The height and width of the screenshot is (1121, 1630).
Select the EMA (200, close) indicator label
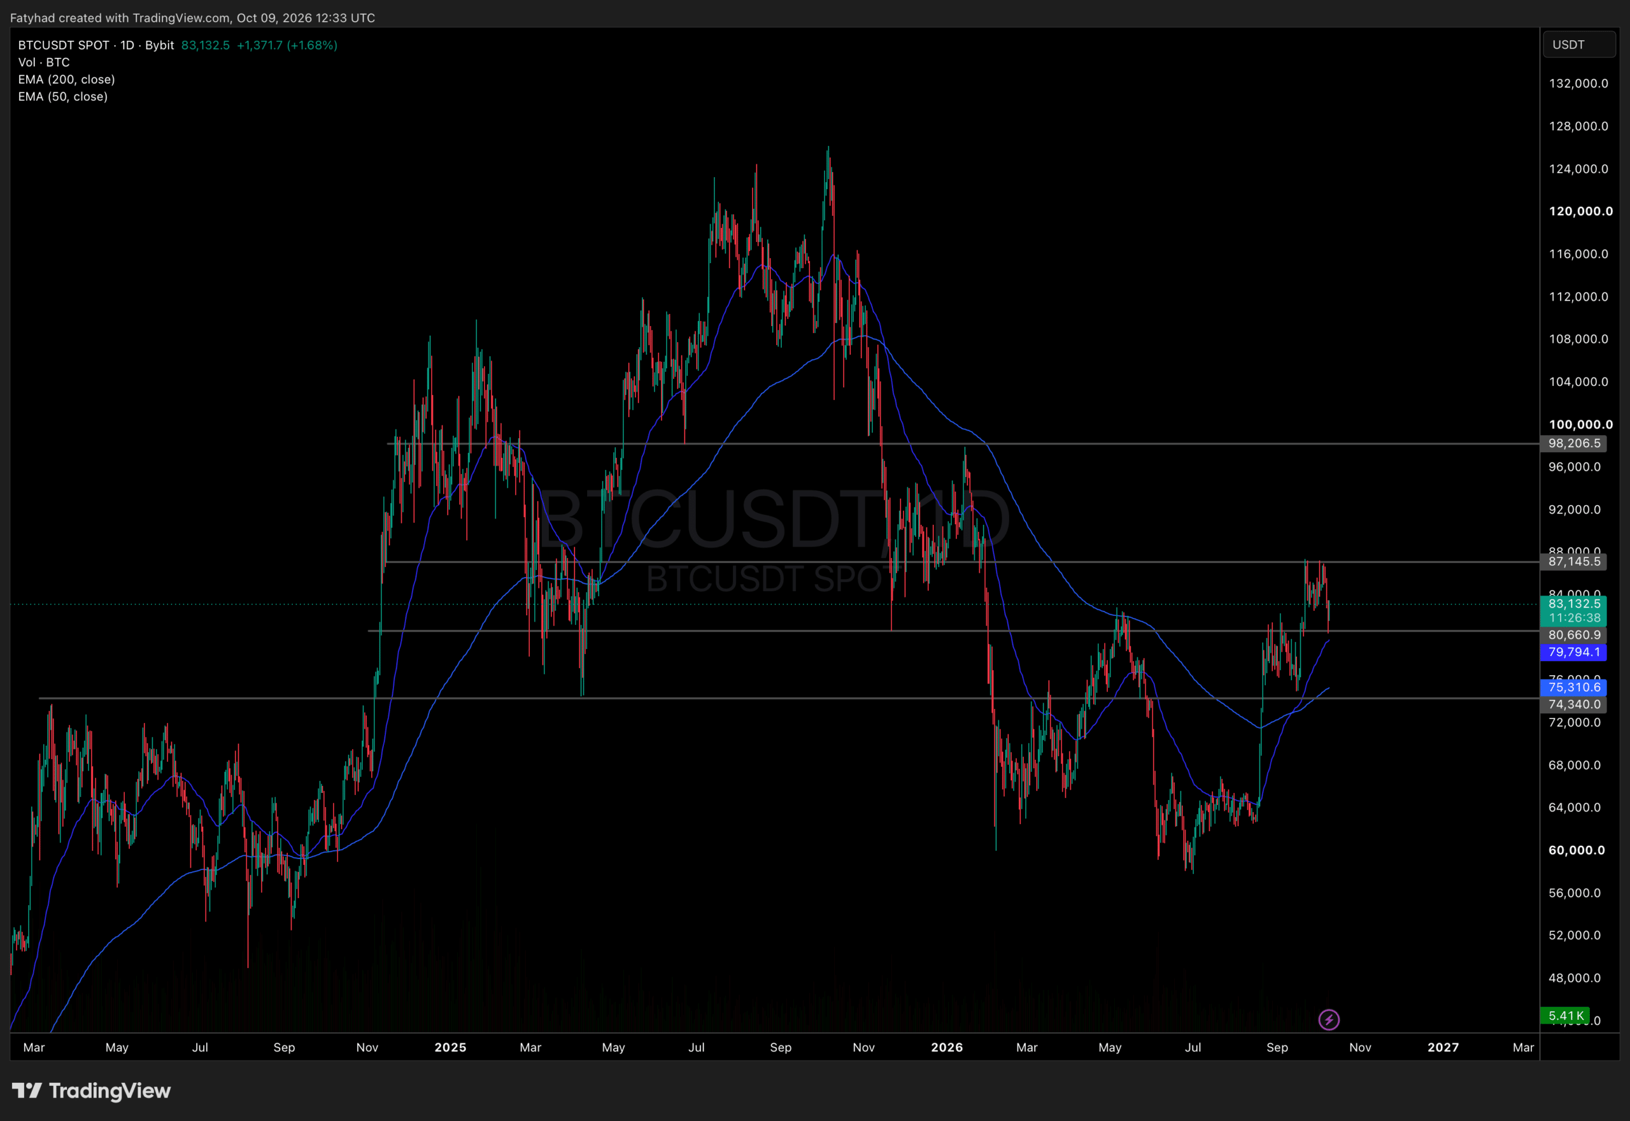click(67, 80)
